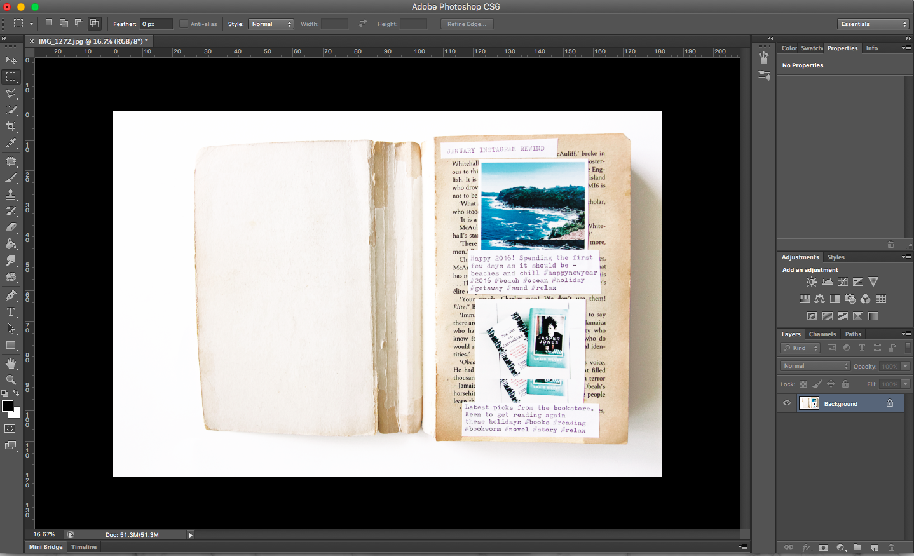Open the Style dropdown set to Normal
914x556 pixels.
tap(271, 24)
